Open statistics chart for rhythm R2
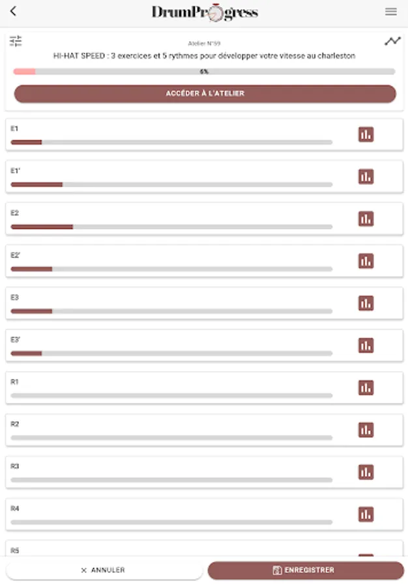Viewport: 408px width, 586px height. [x=366, y=430]
